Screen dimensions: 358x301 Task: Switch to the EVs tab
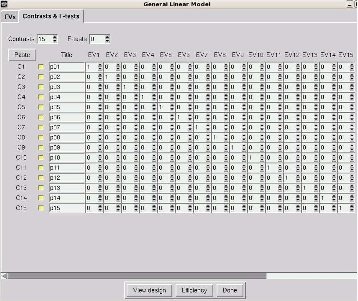click(x=10, y=17)
